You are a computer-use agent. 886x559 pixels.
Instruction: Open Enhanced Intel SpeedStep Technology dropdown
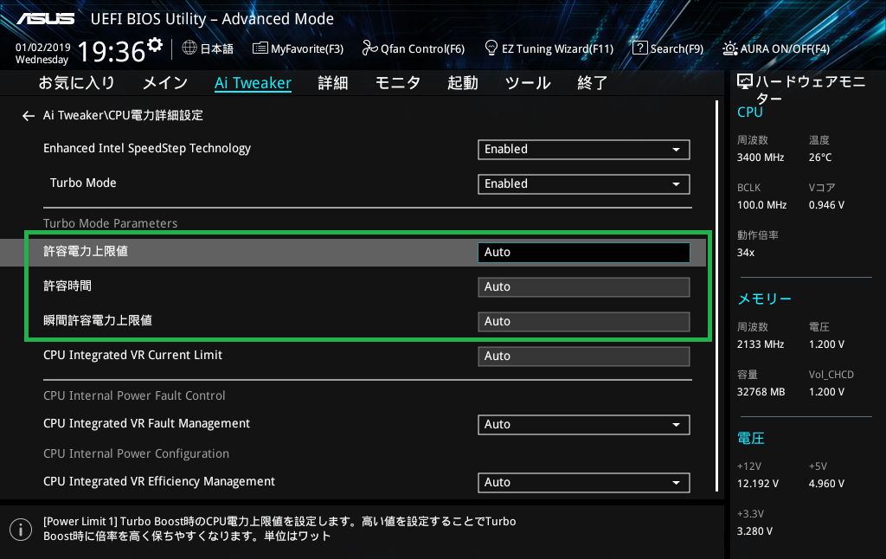(584, 150)
